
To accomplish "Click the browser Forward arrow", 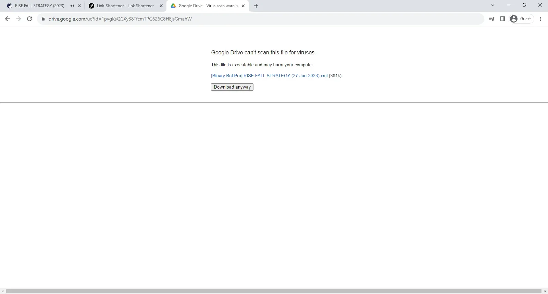I will [x=18, y=19].
